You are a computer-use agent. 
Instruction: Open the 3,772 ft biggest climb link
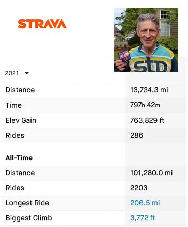(143, 218)
